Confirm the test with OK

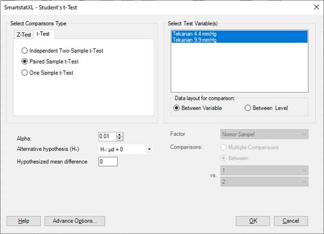[252, 221]
